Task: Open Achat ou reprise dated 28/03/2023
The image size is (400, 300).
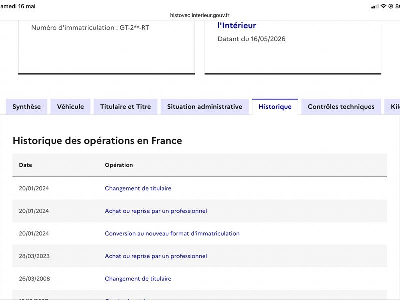Action: tap(156, 256)
